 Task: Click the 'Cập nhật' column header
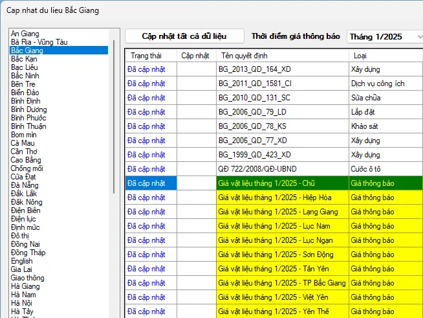195,55
